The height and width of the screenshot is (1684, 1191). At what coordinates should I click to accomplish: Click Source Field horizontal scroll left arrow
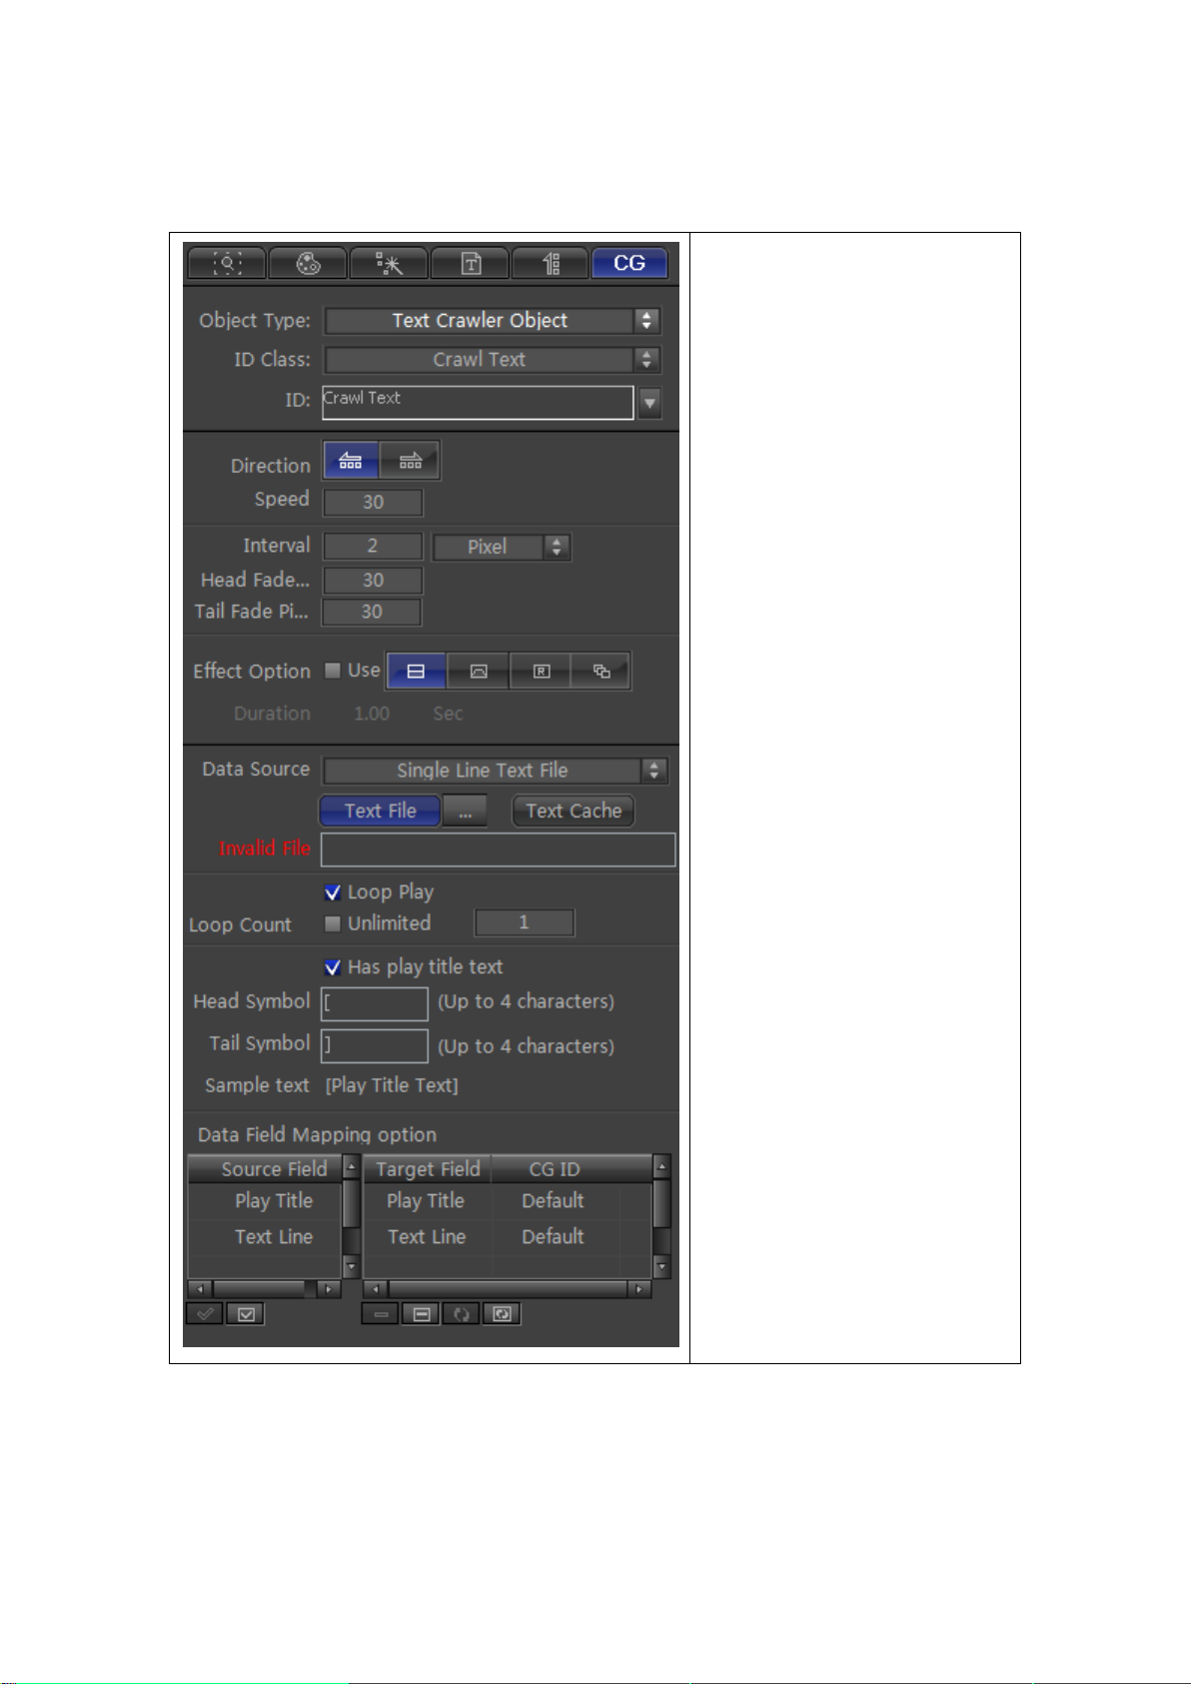pos(200,1289)
